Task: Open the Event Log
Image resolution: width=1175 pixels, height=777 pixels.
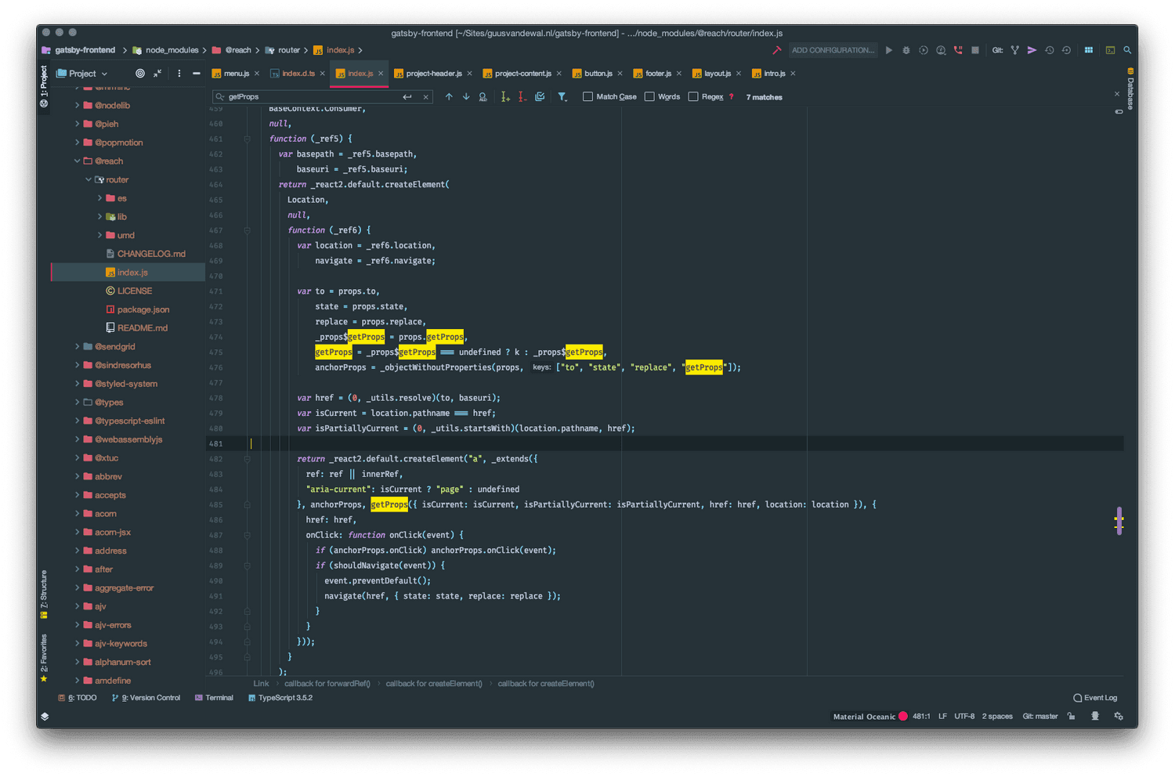Action: (1095, 697)
